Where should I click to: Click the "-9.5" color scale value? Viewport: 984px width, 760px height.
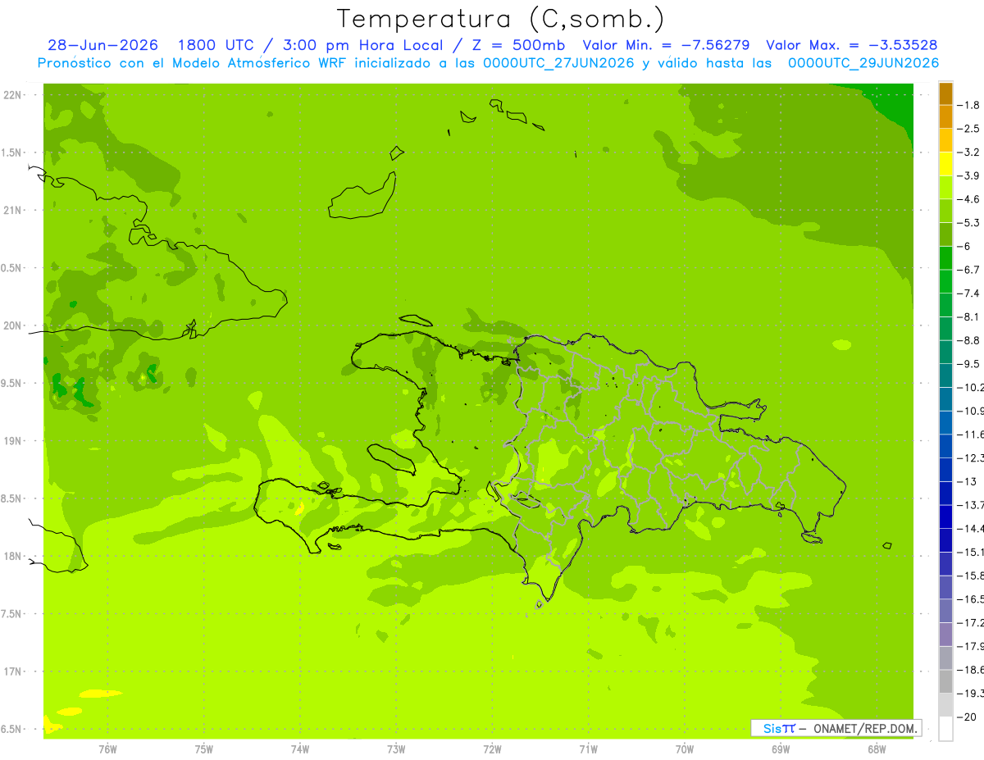969,364
